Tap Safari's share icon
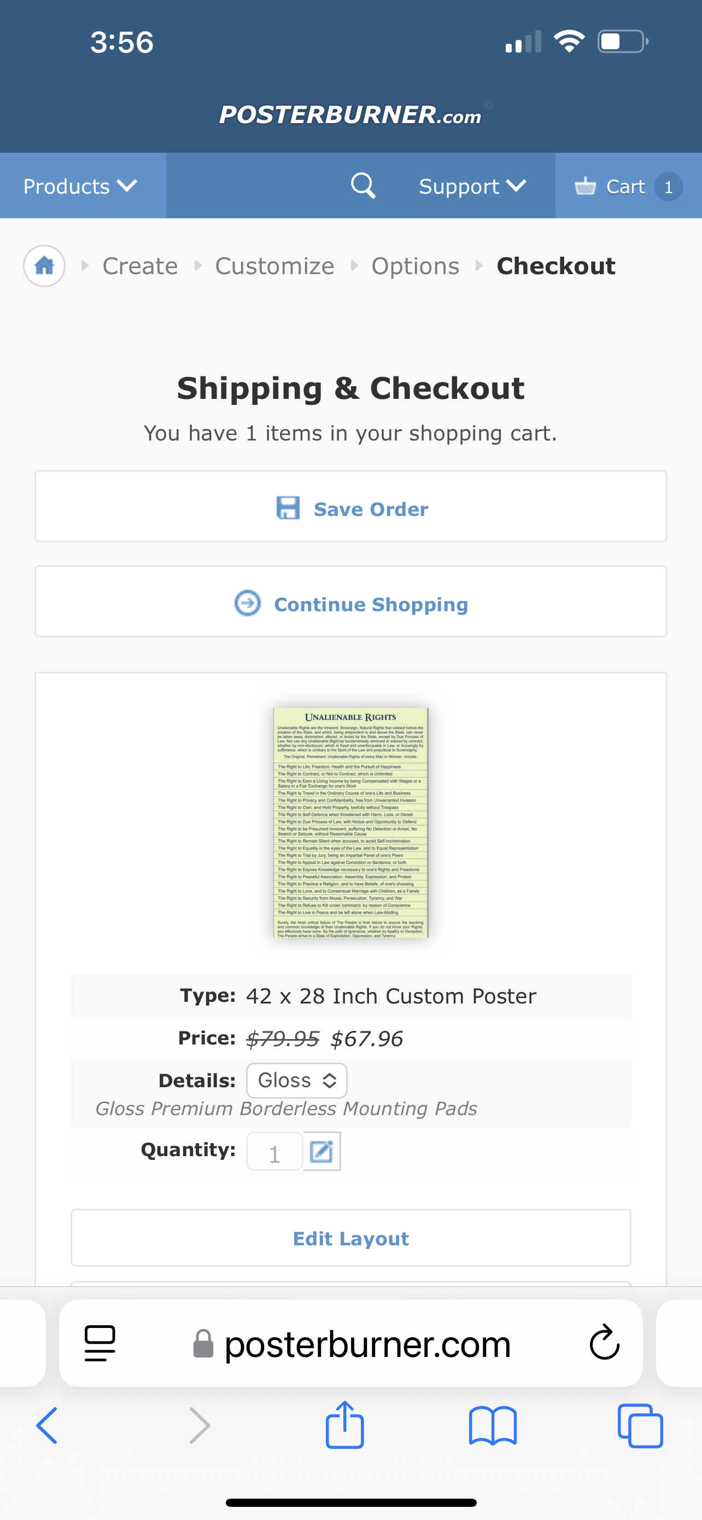The width and height of the screenshot is (702, 1520). click(345, 1425)
